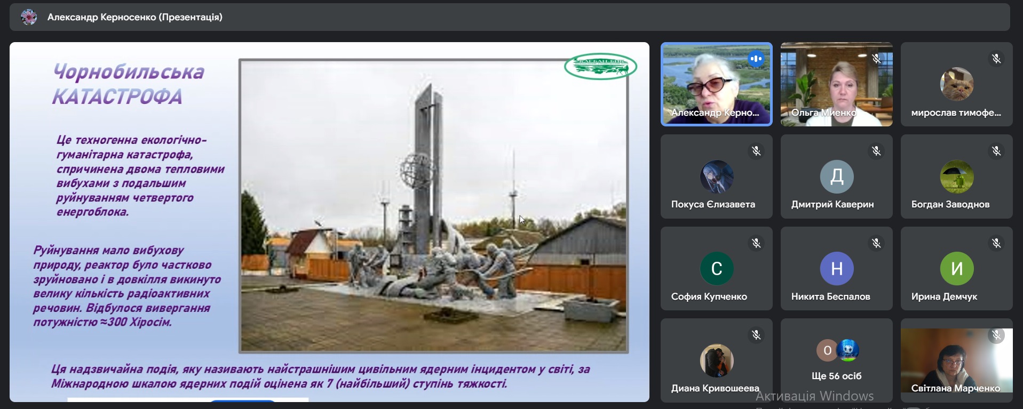Click muted mic icon on Богдан Заводнов tile
This screenshot has height=409, width=1023.
pyautogui.click(x=996, y=151)
